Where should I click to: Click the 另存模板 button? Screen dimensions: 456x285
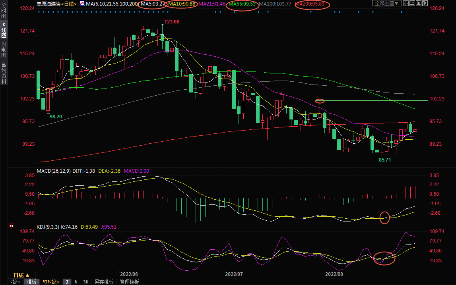(x=104, y=282)
